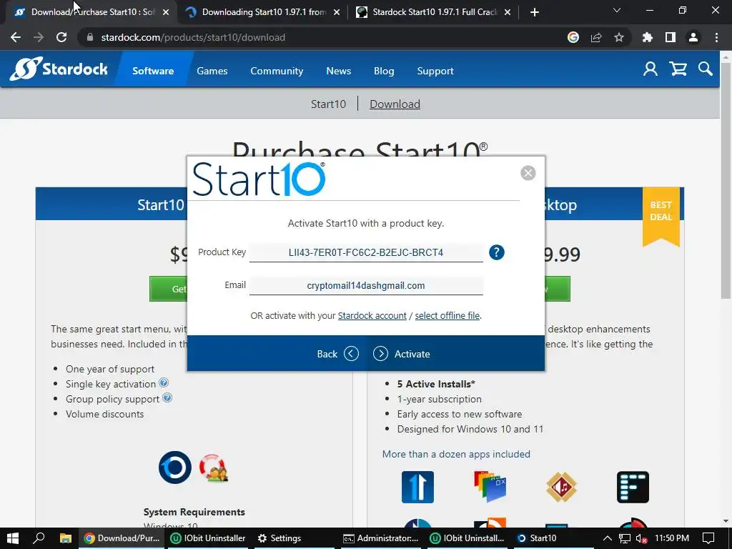Image resolution: width=732 pixels, height=549 pixels.
Task: Show hidden system tray icons chevron
Action: tap(607, 538)
